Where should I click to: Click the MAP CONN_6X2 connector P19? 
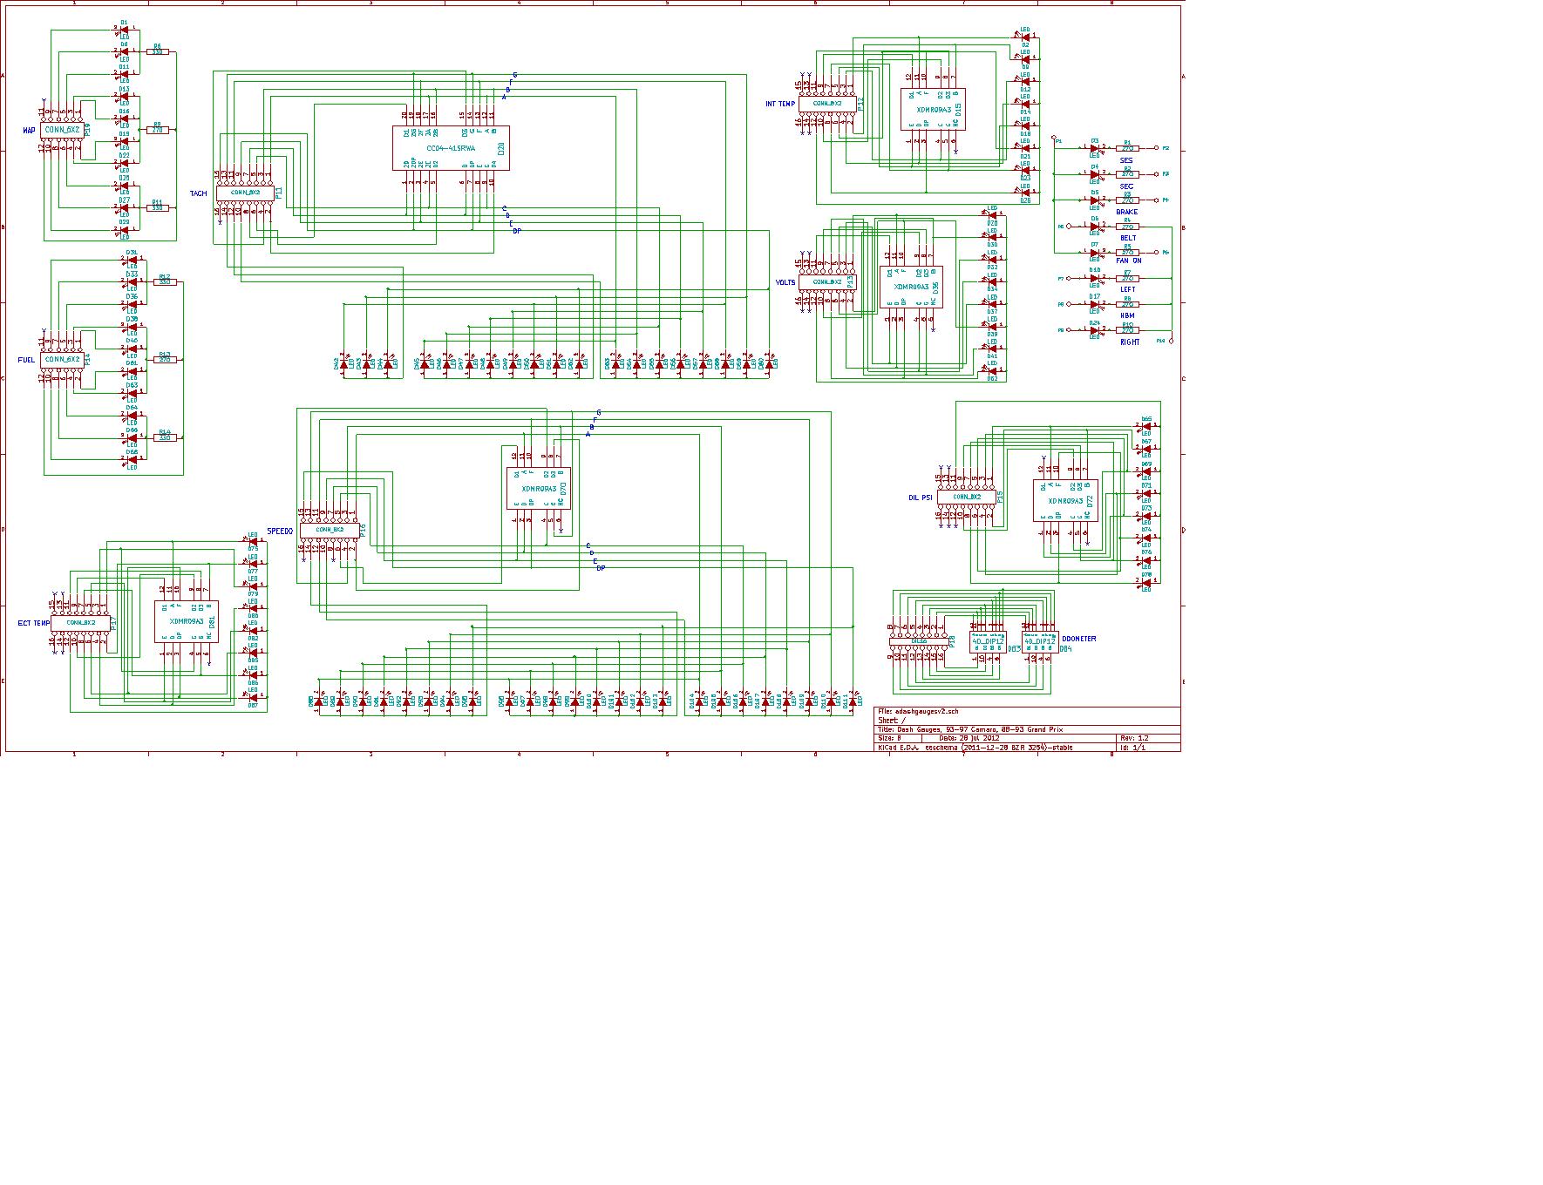tap(63, 129)
